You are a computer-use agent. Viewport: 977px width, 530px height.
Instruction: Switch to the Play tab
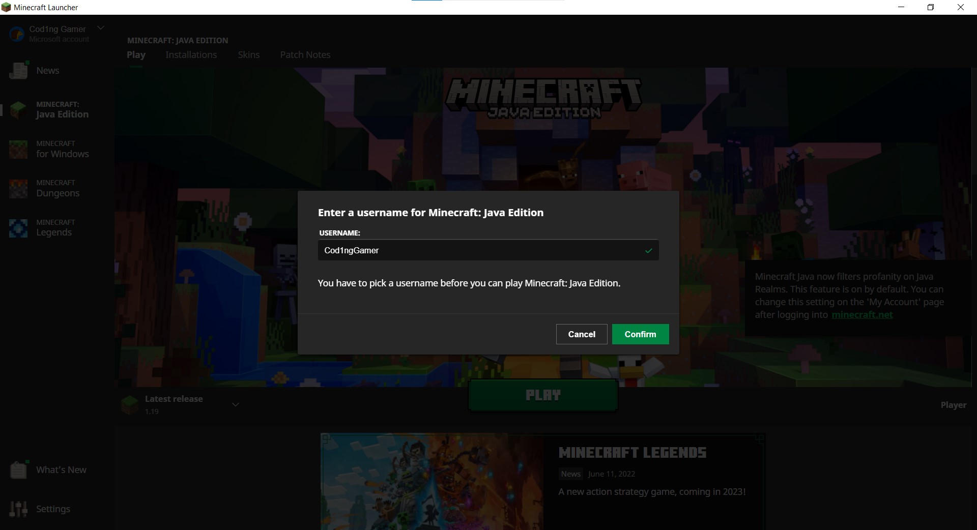point(136,55)
